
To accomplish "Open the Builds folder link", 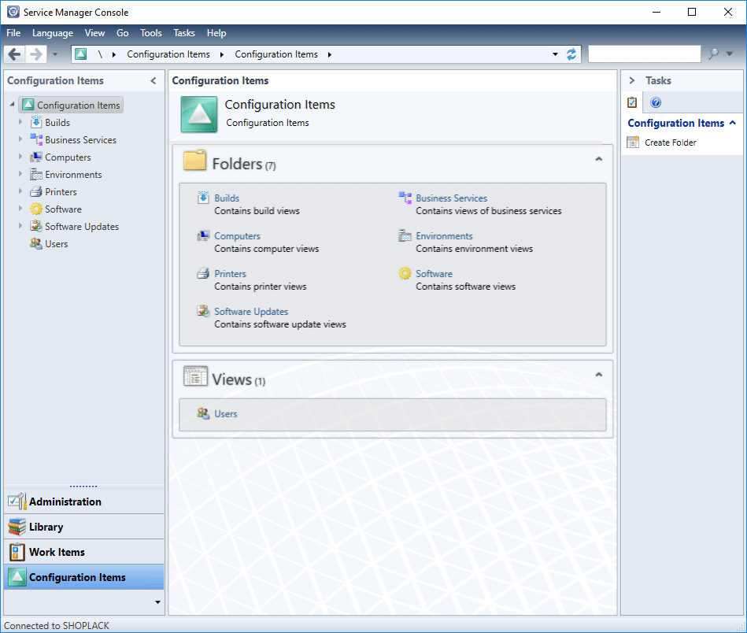I will point(227,198).
